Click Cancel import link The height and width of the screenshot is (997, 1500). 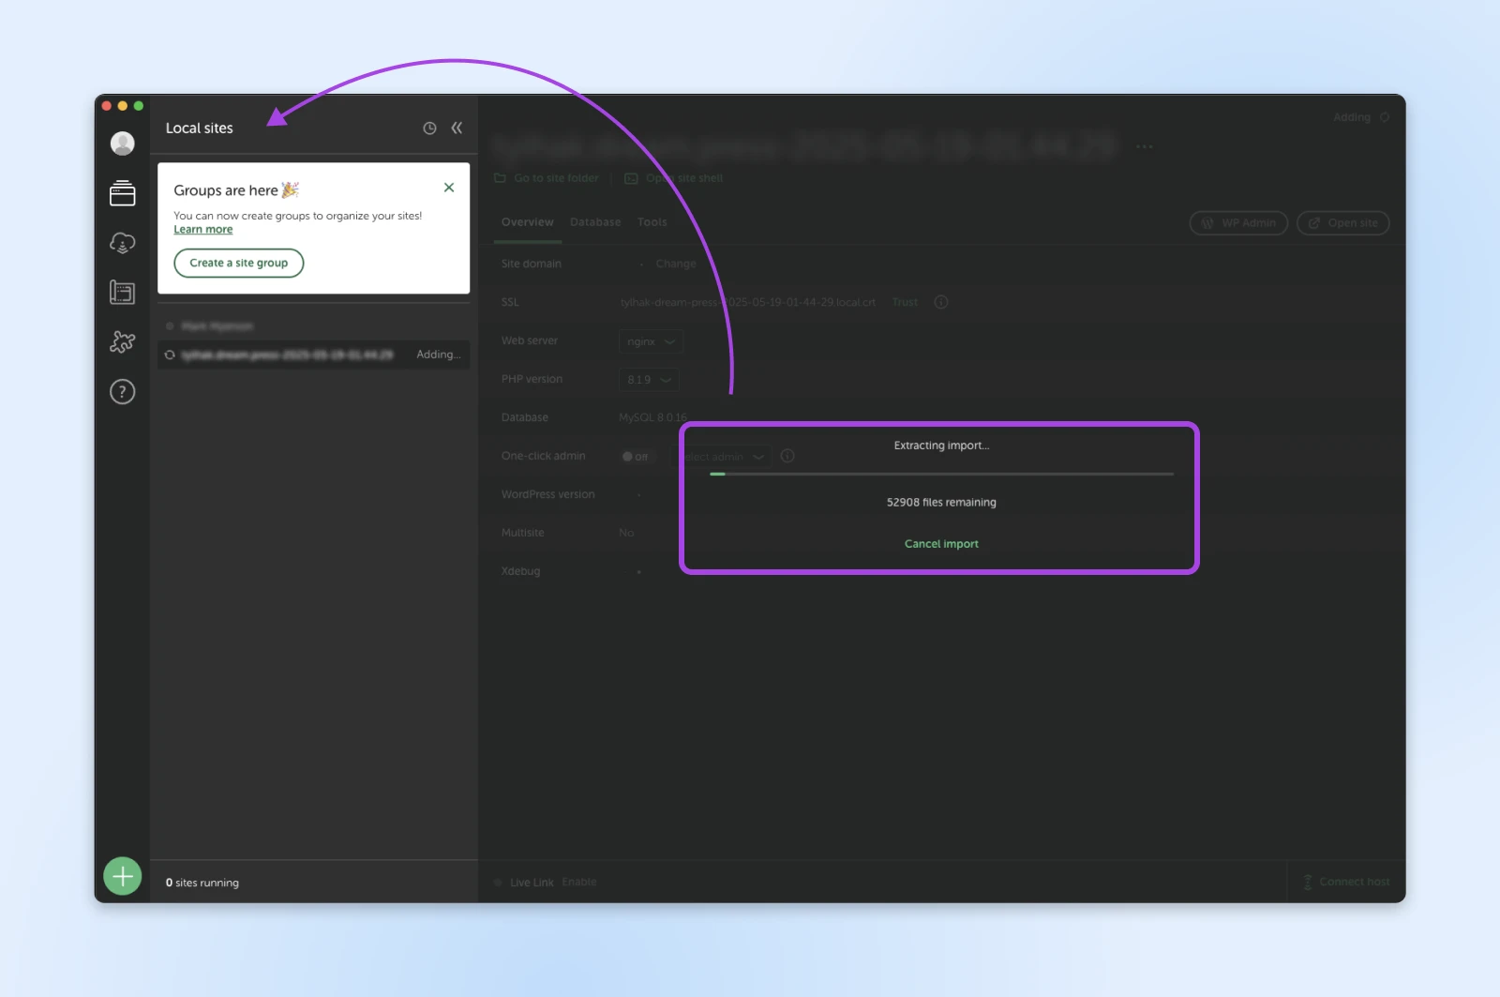(941, 544)
